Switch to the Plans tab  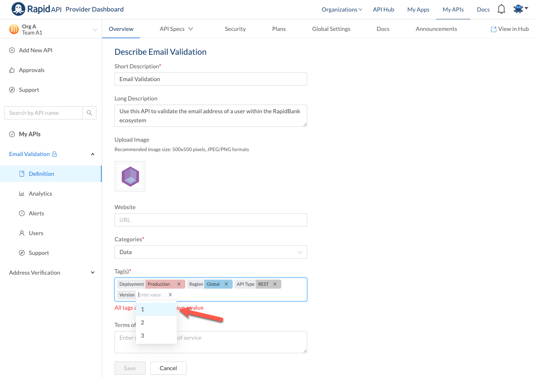pyautogui.click(x=279, y=29)
